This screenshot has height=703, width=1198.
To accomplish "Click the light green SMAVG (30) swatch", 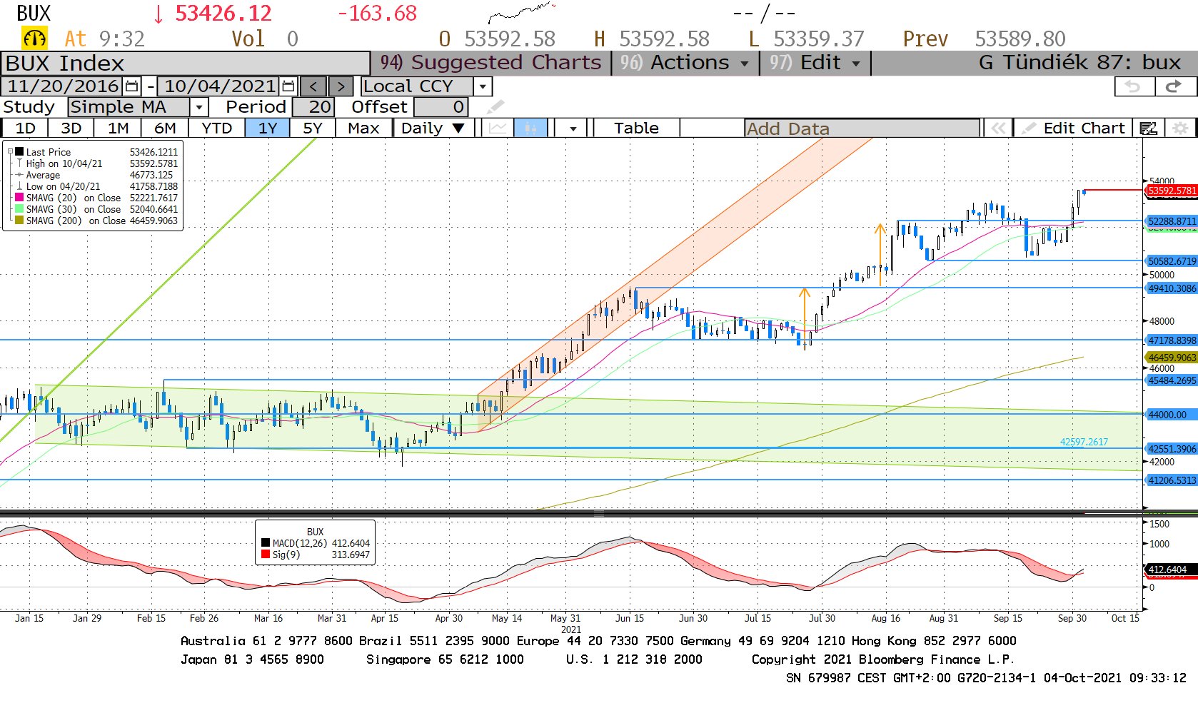I will click(19, 208).
